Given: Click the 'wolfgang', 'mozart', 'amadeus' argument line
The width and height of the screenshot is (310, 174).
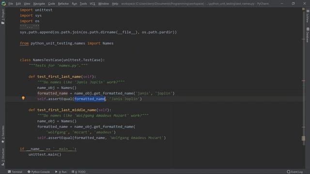Looking at the screenshot, I should pos(81,132).
